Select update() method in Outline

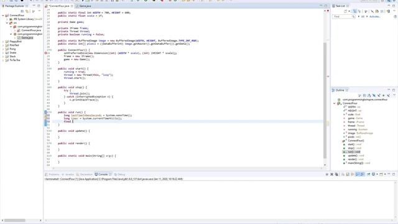coord(356,156)
